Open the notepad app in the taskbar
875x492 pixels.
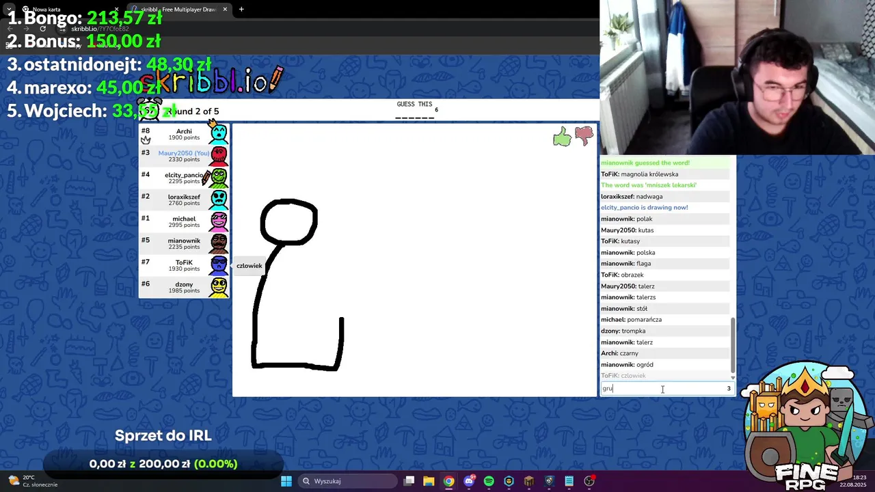tap(569, 481)
